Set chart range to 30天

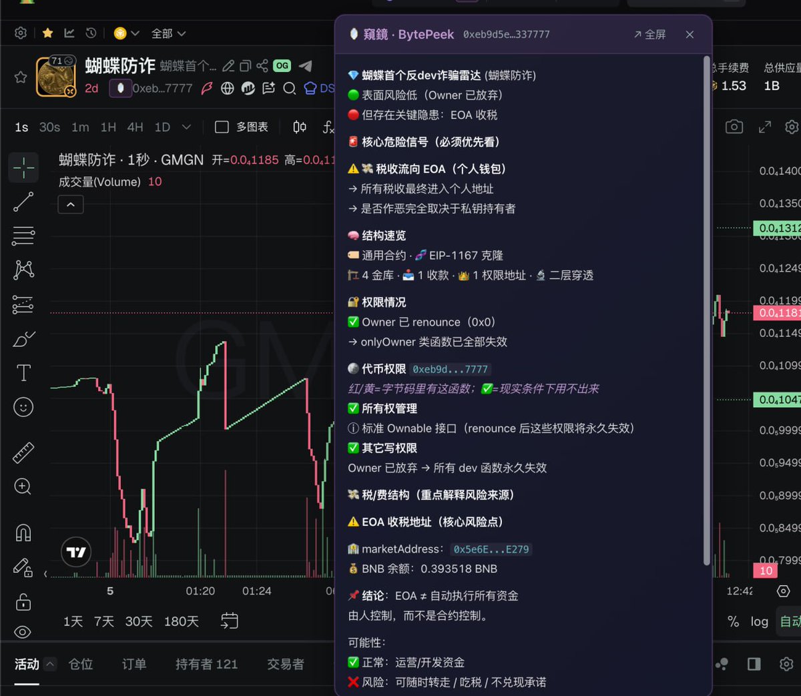139,621
